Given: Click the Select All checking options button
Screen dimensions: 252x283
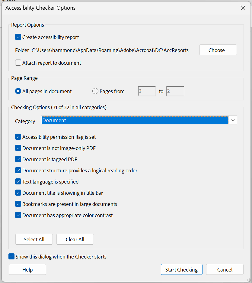Looking at the screenshot, I should pyautogui.click(x=34, y=239).
